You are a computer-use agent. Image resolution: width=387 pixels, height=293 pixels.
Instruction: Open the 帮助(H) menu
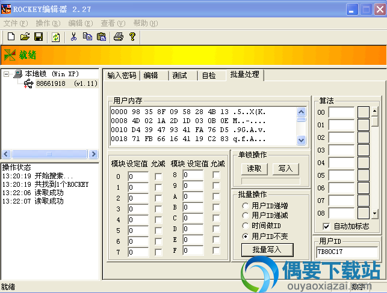coord(146,23)
